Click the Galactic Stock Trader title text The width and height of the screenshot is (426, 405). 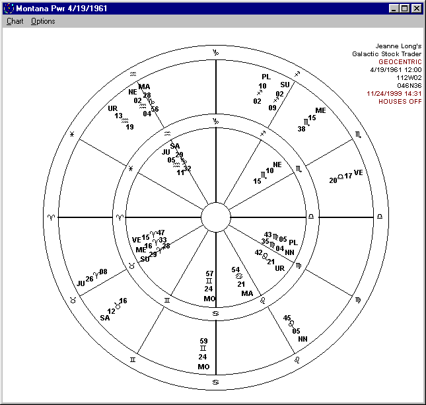point(386,54)
